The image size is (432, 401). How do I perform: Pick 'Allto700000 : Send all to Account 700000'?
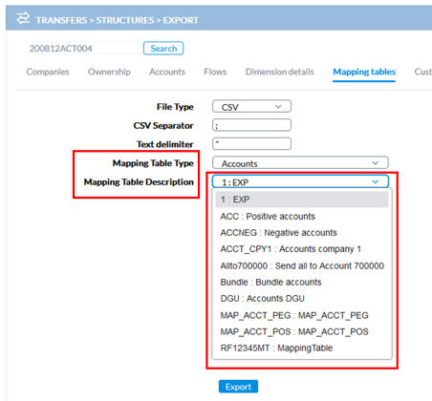pos(302,265)
